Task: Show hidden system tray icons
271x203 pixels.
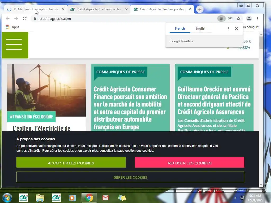Action: (235, 198)
